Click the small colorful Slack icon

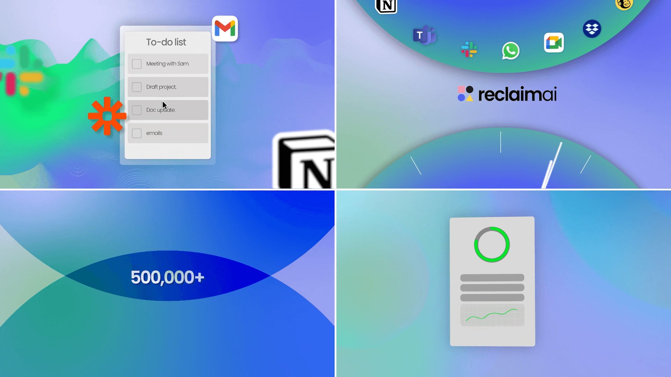469,50
